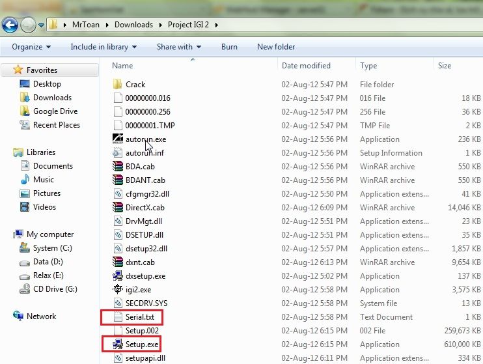Screen dimensions: 483x364
Task: Click the dxnt.cab archive icon
Action: [x=118, y=262]
